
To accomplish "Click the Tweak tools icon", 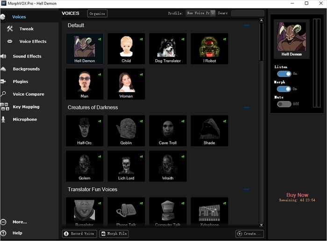I will click(x=10, y=28).
